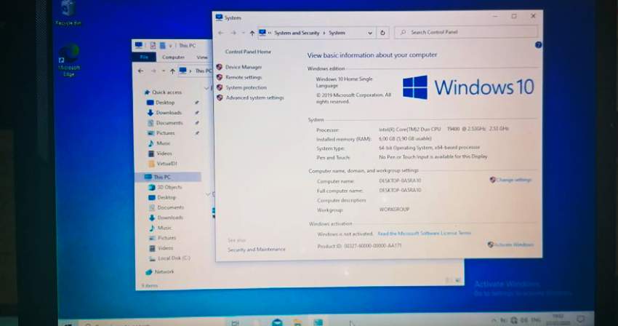Open Music under Quick access
Image resolution: width=618 pixels, height=326 pixels.
(x=163, y=143)
